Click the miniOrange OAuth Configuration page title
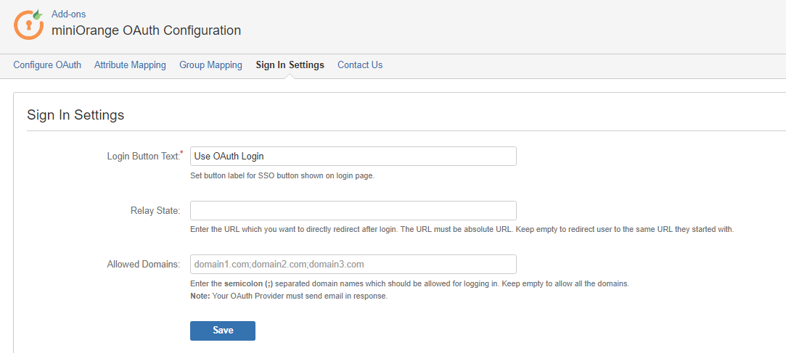This screenshot has height=353, width=786. 147,30
